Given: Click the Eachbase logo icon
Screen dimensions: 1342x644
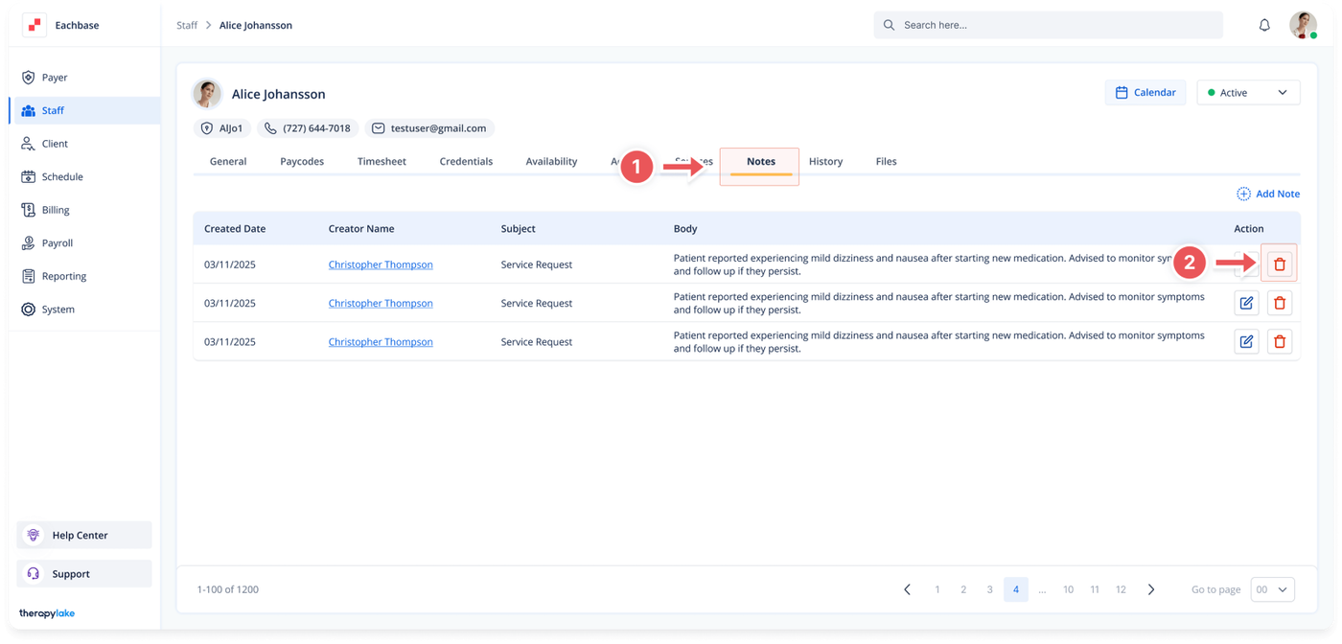Looking at the screenshot, I should [x=35, y=25].
